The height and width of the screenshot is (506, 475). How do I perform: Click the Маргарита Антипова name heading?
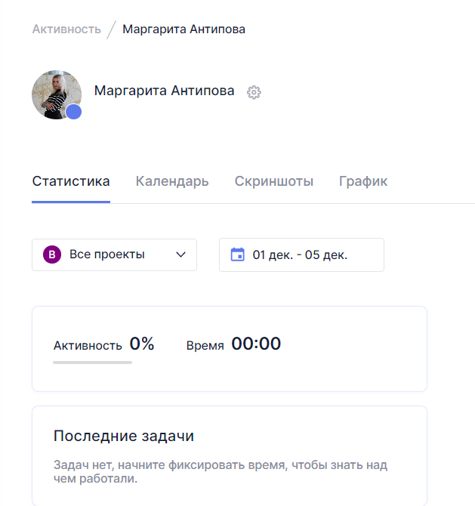pyautogui.click(x=165, y=91)
